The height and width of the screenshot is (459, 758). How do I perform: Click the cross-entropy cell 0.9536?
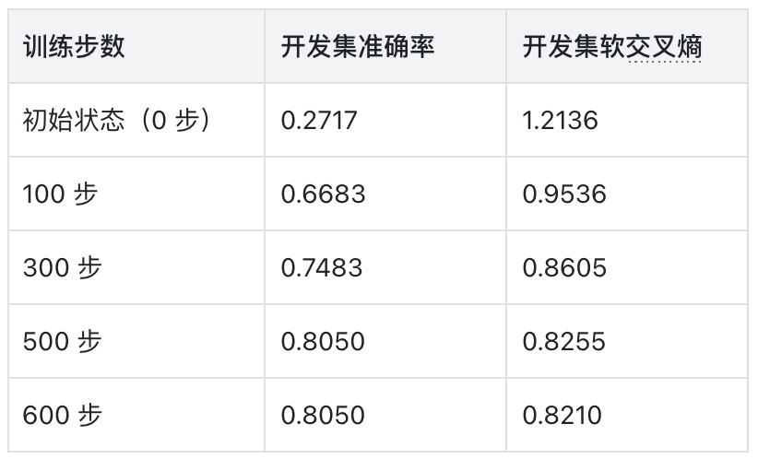tap(564, 194)
